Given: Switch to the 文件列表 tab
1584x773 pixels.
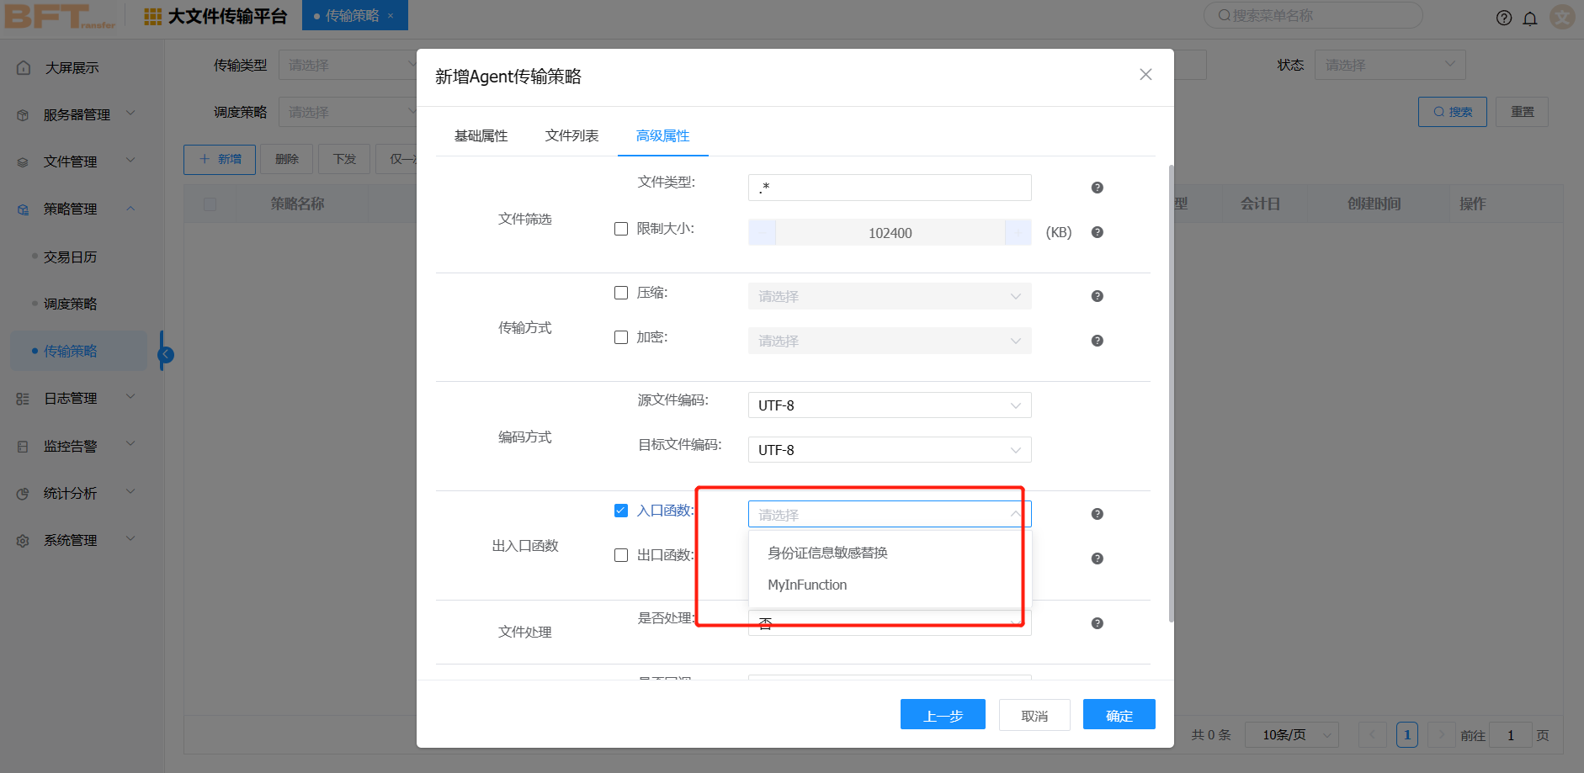Looking at the screenshot, I should [x=572, y=135].
